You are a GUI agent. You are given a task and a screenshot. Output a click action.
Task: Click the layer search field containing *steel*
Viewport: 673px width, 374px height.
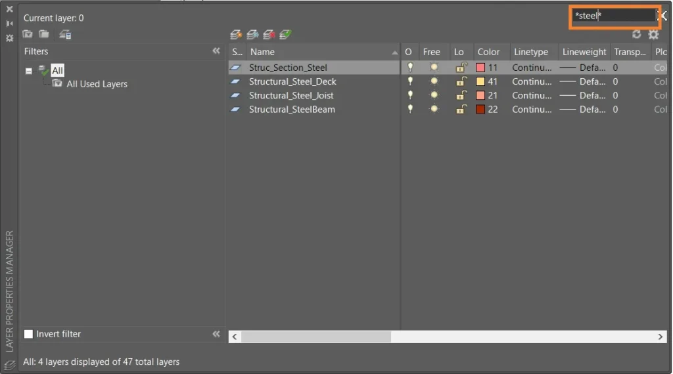pos(611,16)
